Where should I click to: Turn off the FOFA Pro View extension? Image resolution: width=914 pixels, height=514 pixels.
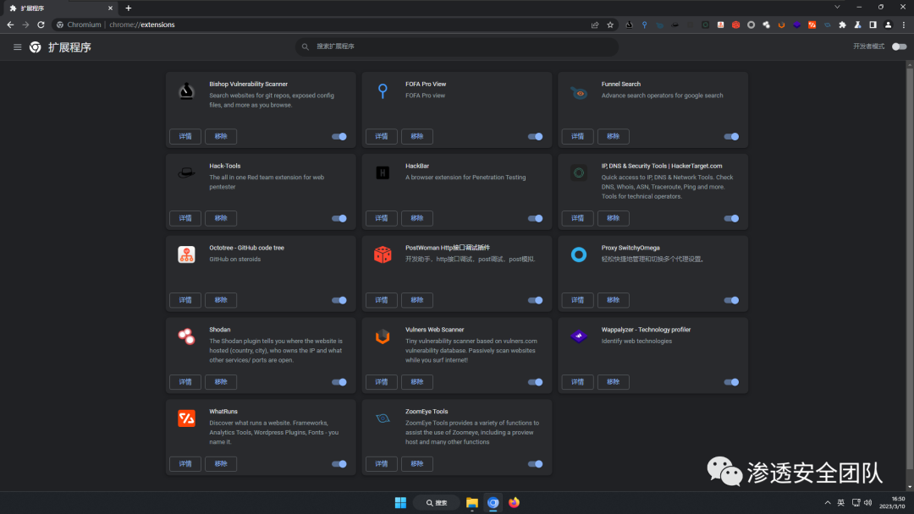pos(535,137)
